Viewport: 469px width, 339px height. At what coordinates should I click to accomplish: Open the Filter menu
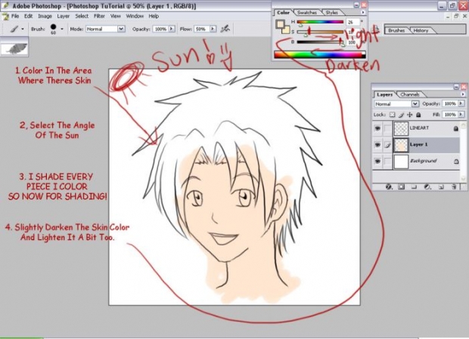(x=99, y=16)
